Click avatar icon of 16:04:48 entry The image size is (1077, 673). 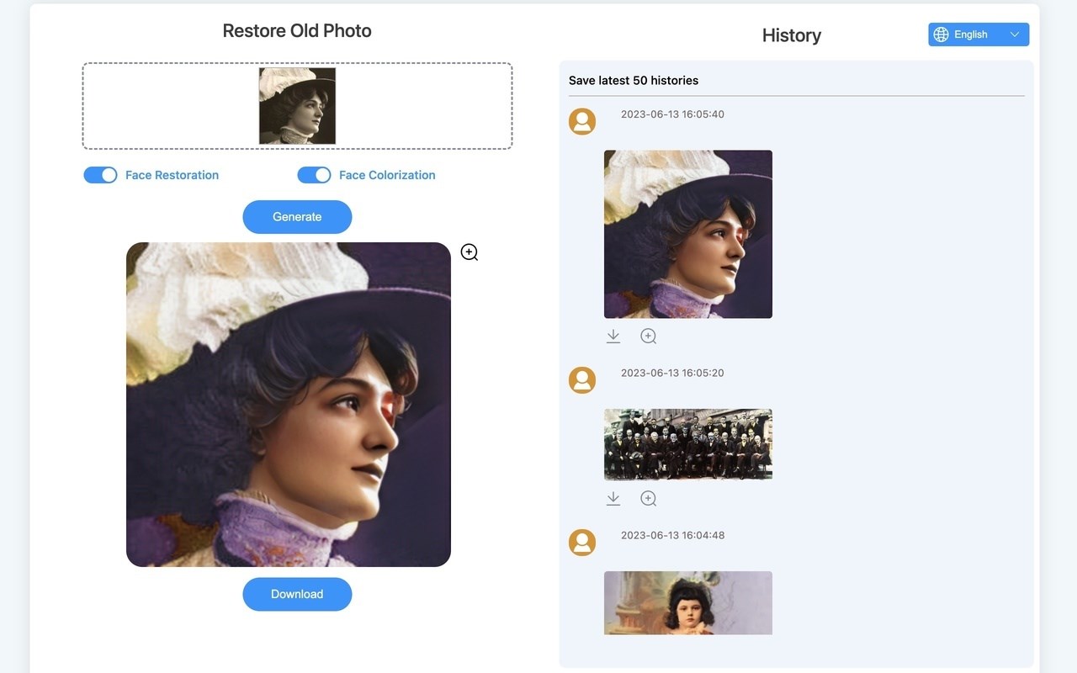(x=582, y=543)
